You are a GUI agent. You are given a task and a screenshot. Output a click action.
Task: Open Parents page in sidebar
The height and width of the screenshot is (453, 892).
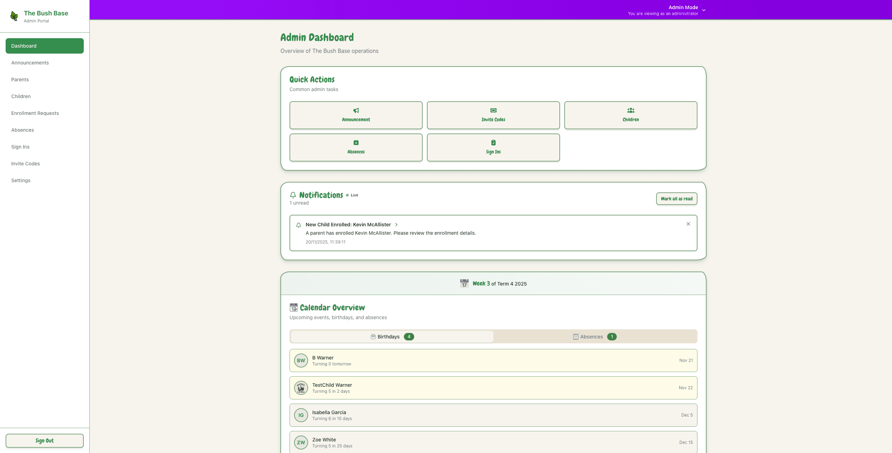click(45, 80)
